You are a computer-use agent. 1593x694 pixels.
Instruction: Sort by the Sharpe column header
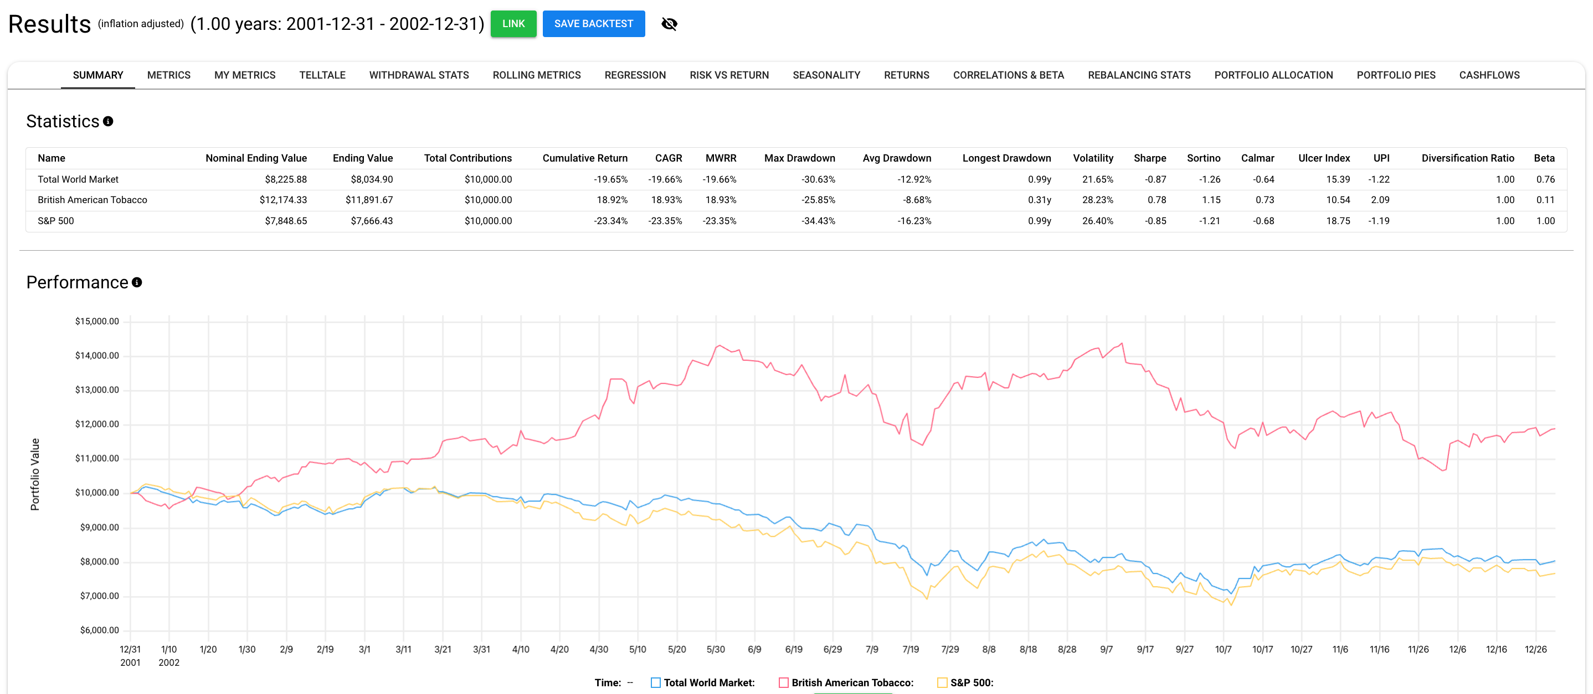(1149, 158)
